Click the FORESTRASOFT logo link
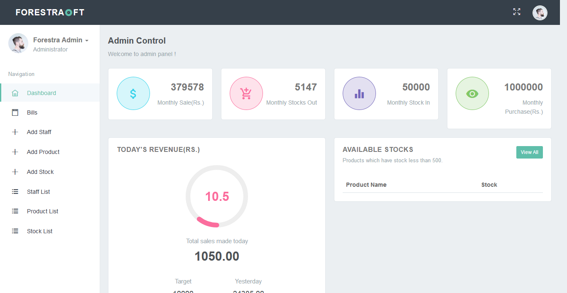The image size is (567, 293). tap(50, 12)
